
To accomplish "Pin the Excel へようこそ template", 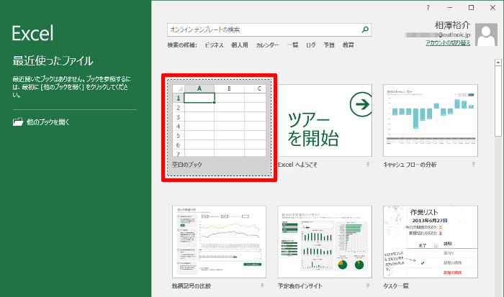I will coord(368,165).
